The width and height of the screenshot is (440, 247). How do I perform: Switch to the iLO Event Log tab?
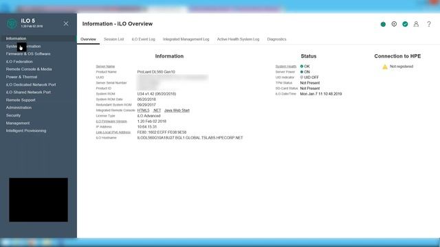[144, 39]
